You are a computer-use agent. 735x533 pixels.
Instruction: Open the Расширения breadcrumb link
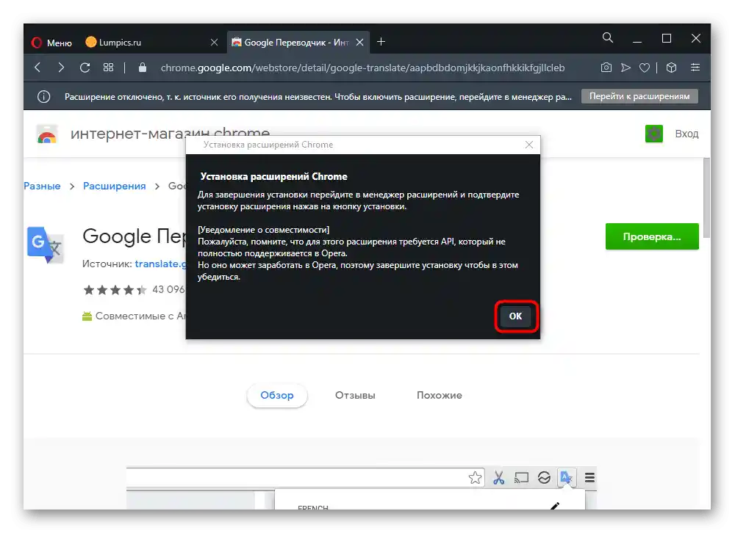tap(115, 186)
